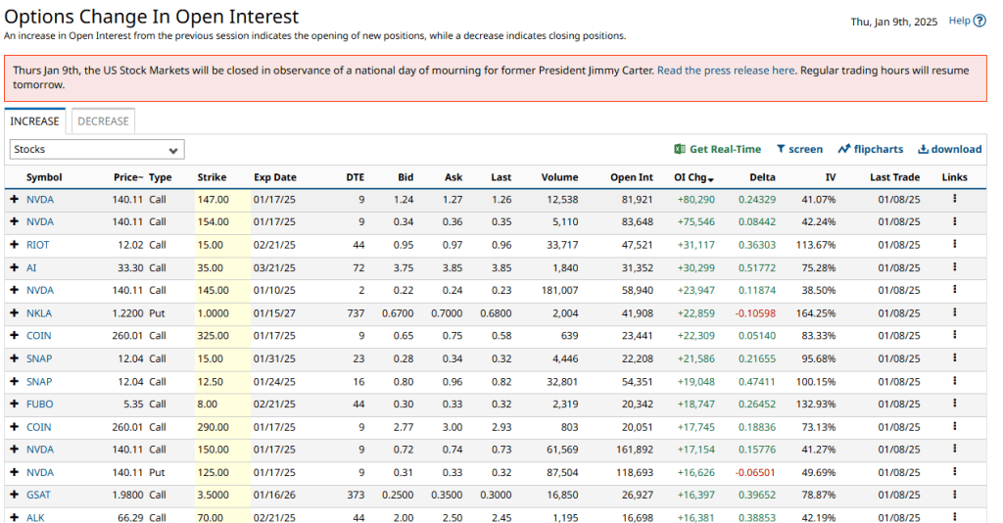
Task: Open links menu for NVDA 145.00 call
Action: [x=954, y=290]
